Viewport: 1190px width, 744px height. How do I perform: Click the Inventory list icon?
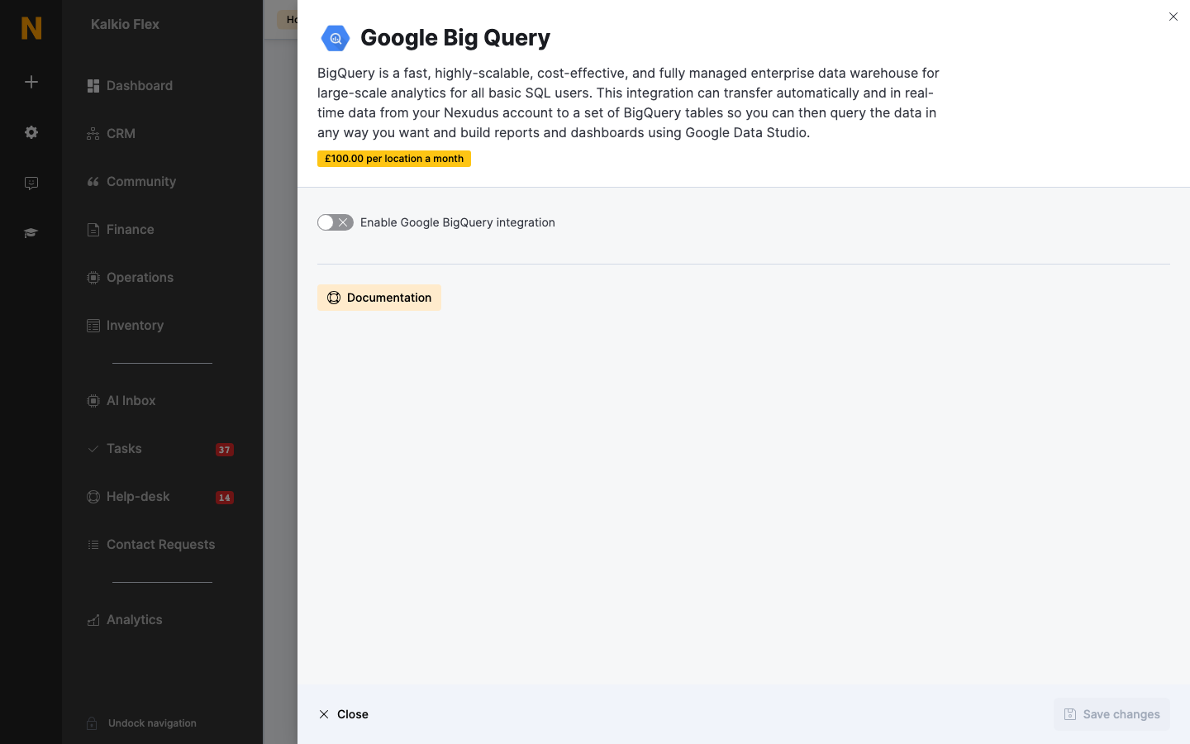coord(93,326)
